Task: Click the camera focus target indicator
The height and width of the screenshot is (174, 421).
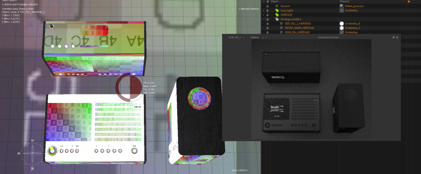Action: (x=129, y=87)
